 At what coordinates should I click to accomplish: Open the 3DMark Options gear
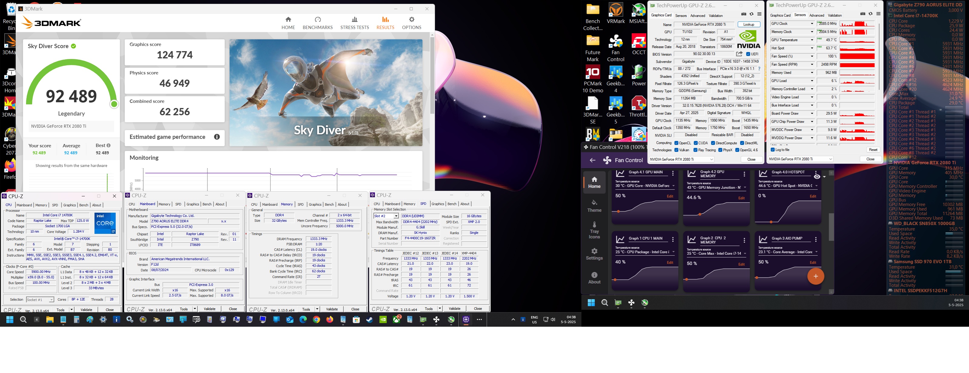coord(412,23)
